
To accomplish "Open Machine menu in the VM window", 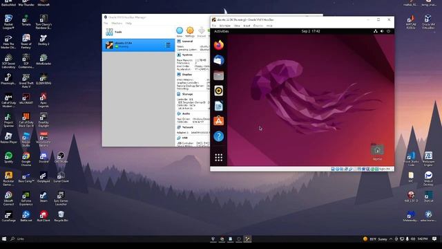I will pyautogui.click(x=225, y=26).
